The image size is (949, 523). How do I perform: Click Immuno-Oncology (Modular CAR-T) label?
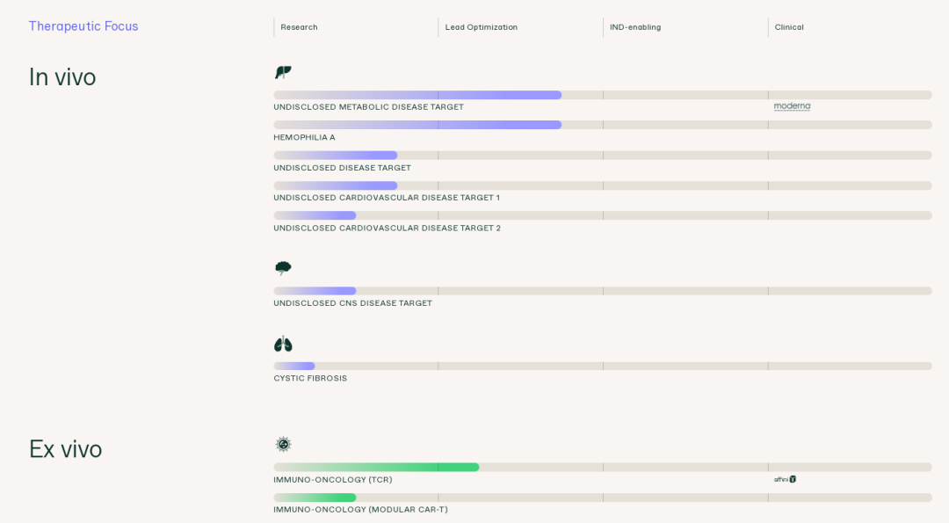360,510
